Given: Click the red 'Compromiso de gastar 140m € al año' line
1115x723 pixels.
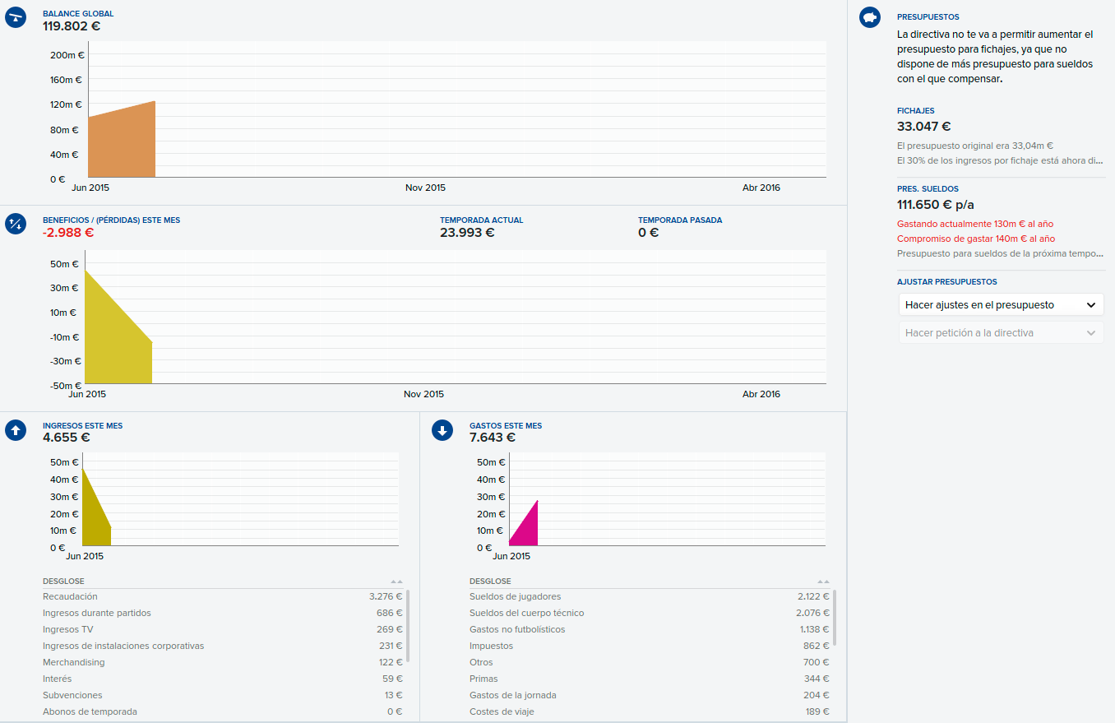Looking at the screenshot, I should (976, 239).
